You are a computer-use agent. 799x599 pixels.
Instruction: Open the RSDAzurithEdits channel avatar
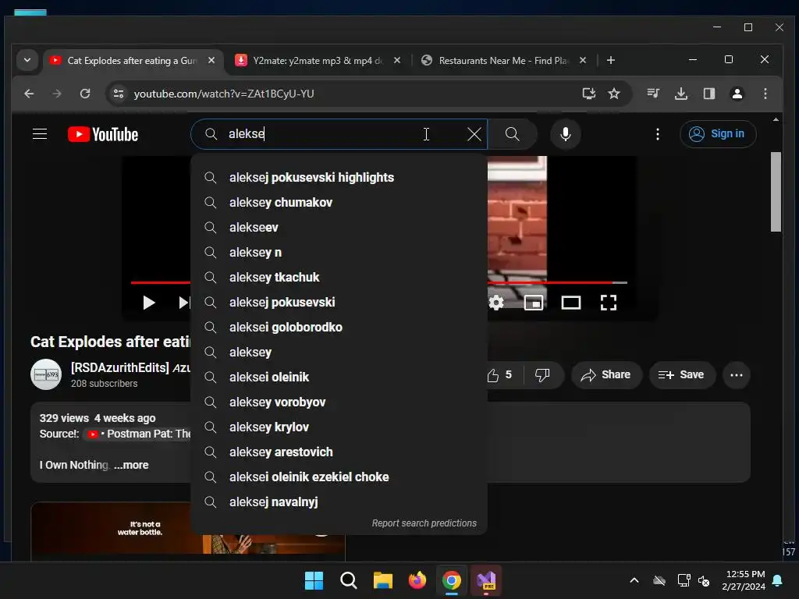(x=46, y=374)
